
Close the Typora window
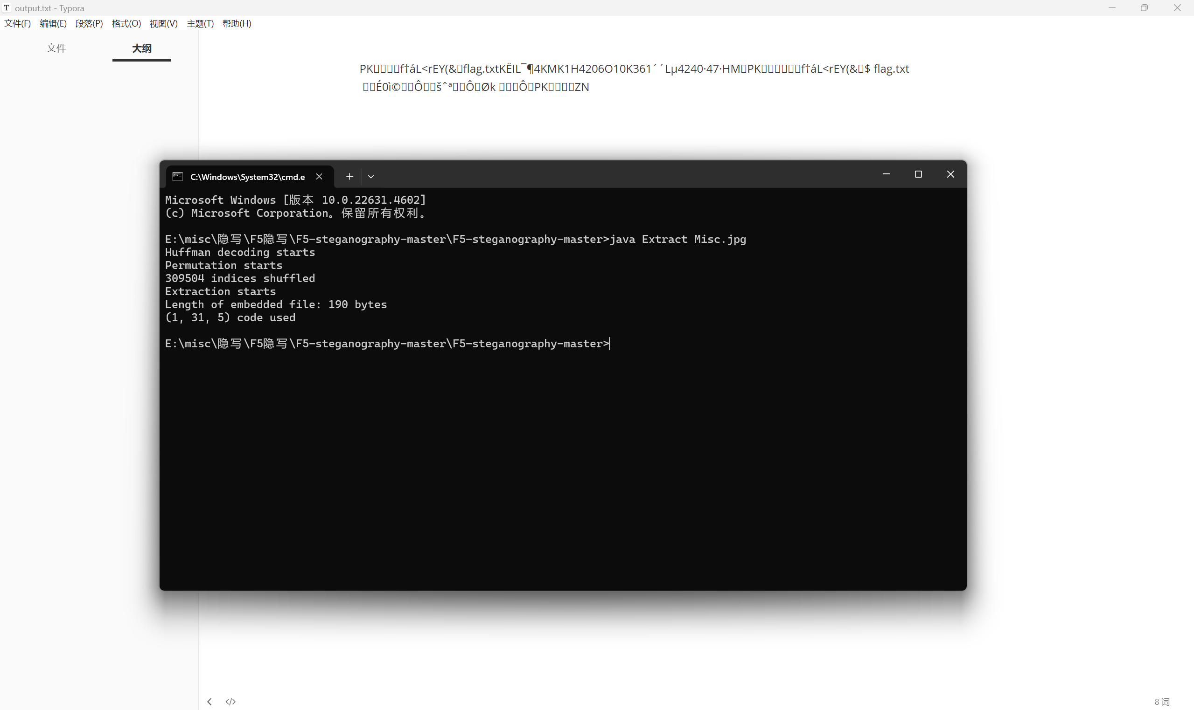1177,7
